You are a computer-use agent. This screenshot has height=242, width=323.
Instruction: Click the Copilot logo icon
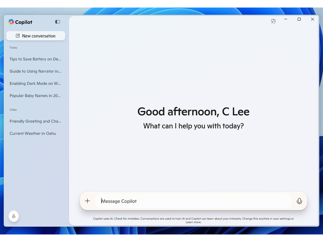[x=11, y=22]
